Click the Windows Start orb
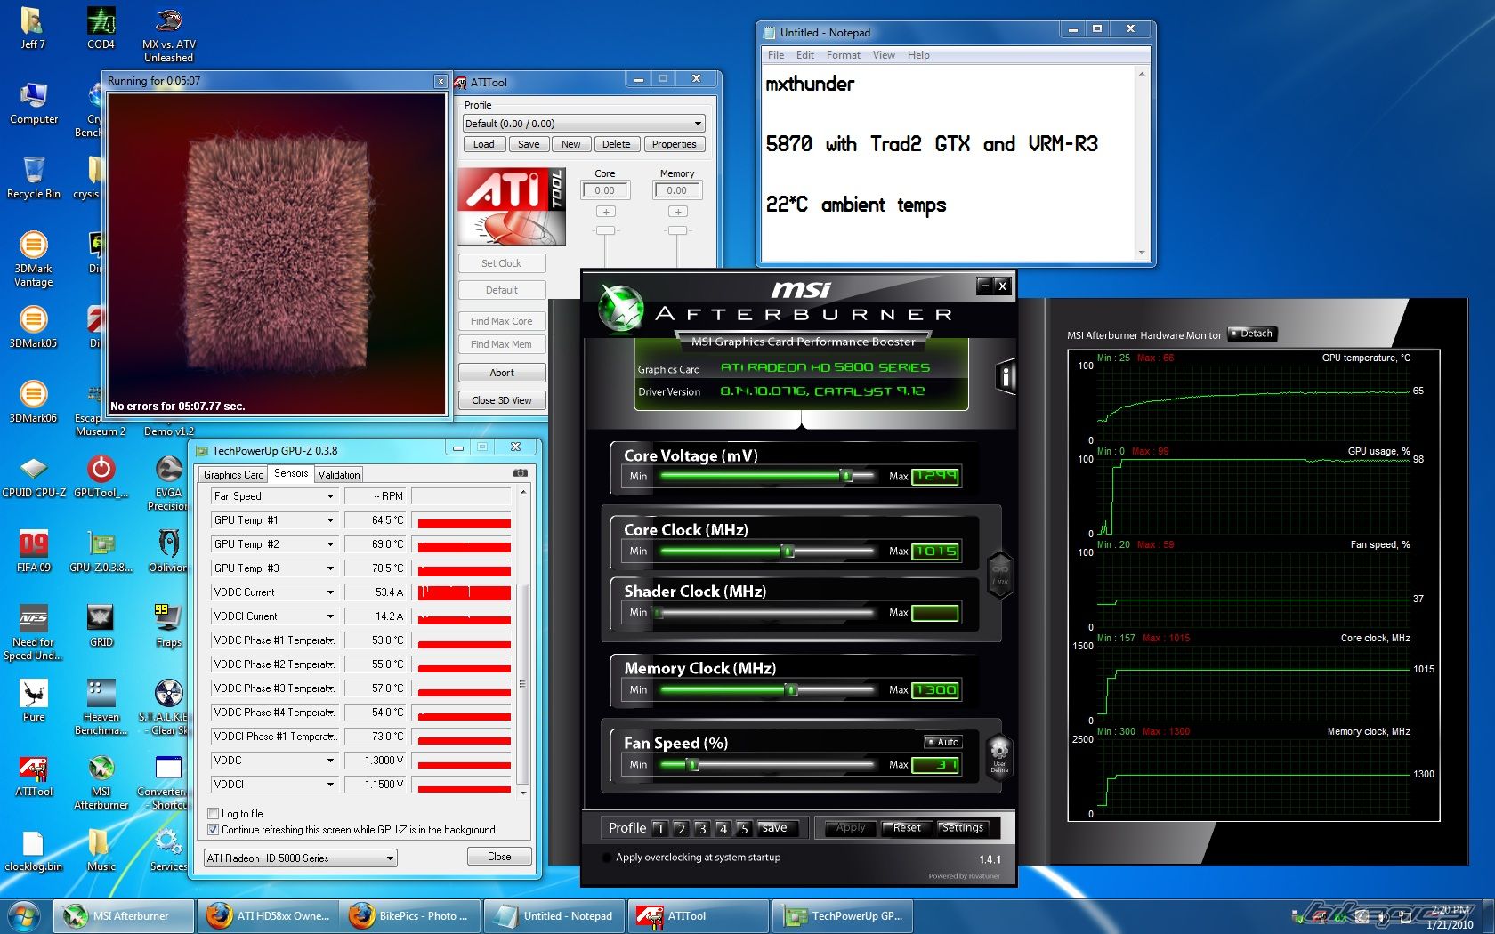Viewport: 1495px width, 934px height. (x=24, y=915)
